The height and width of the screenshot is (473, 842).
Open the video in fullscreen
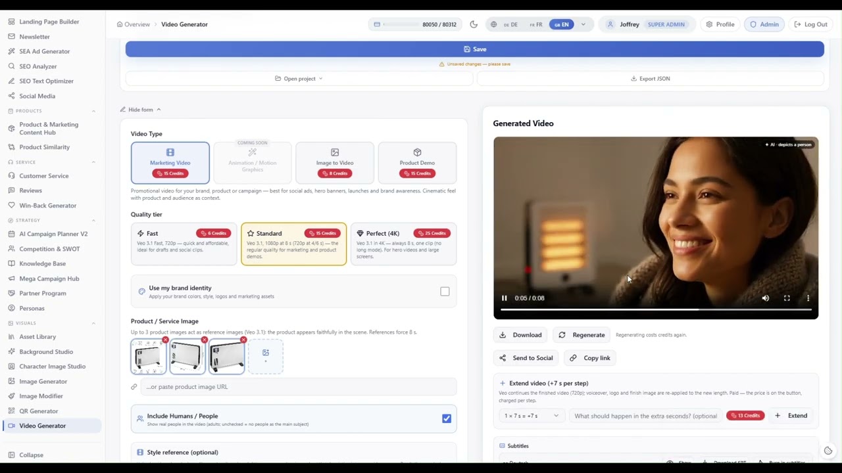787,298
